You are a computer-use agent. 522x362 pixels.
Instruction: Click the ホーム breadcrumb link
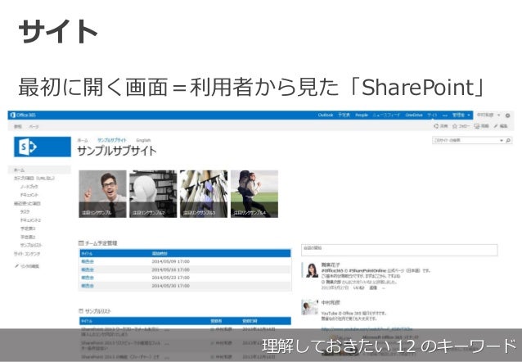coord(83,140)
